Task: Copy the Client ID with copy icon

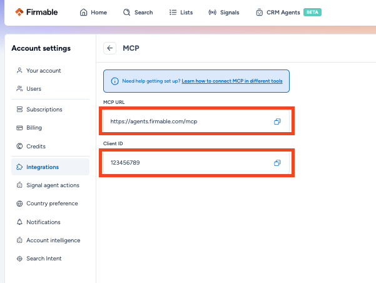Action: click(x=277, y=163)
